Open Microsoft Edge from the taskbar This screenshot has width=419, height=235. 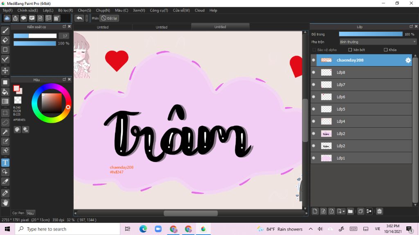tap(143, 229)
